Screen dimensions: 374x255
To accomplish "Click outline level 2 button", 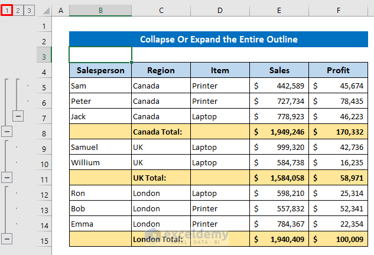I will [x=17, y=10].
